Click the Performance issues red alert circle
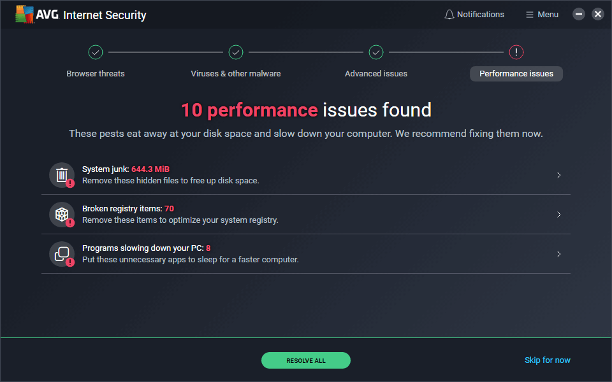This screenshot has width=612, height=382. [516, 52]
